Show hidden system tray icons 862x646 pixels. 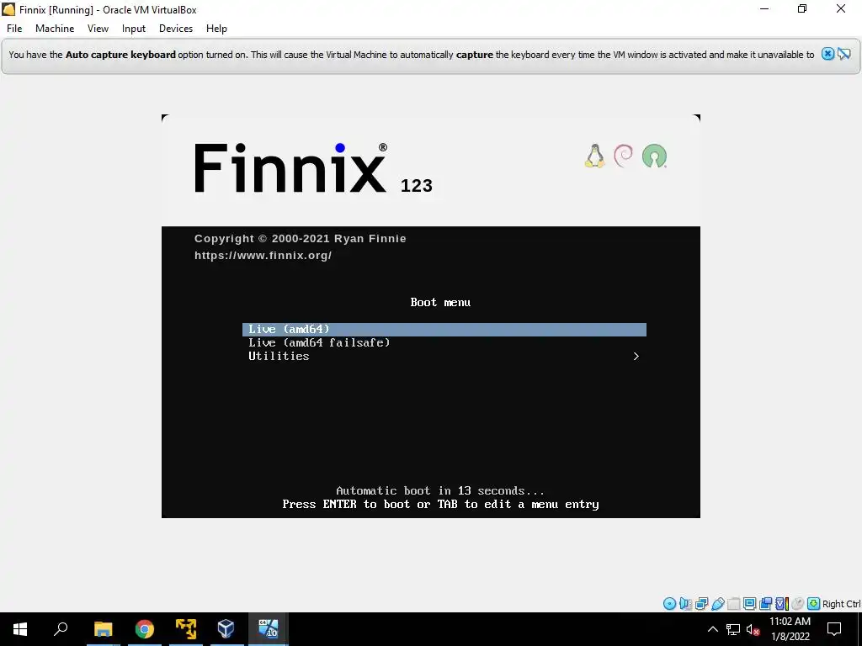tap(712, 629)
